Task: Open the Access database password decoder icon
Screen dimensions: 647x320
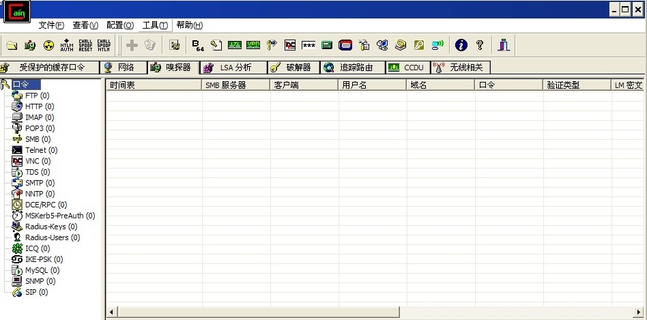Action: tap(216, 45)
